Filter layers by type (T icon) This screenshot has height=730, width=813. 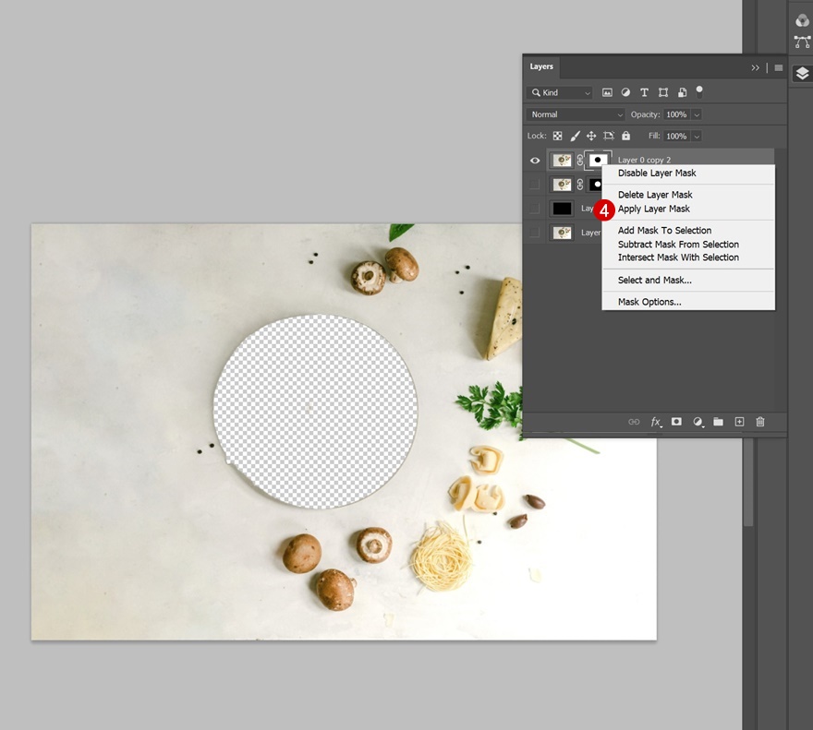[x=644, y=92]
